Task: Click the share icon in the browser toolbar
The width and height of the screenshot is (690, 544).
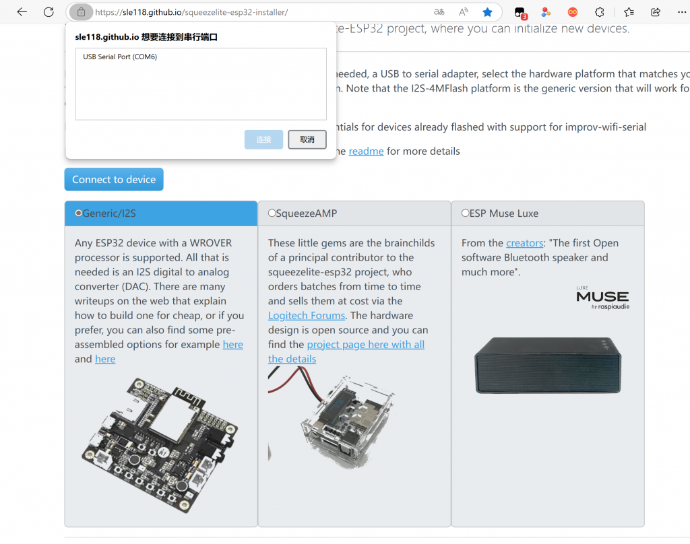Action: tap(655, 12)
